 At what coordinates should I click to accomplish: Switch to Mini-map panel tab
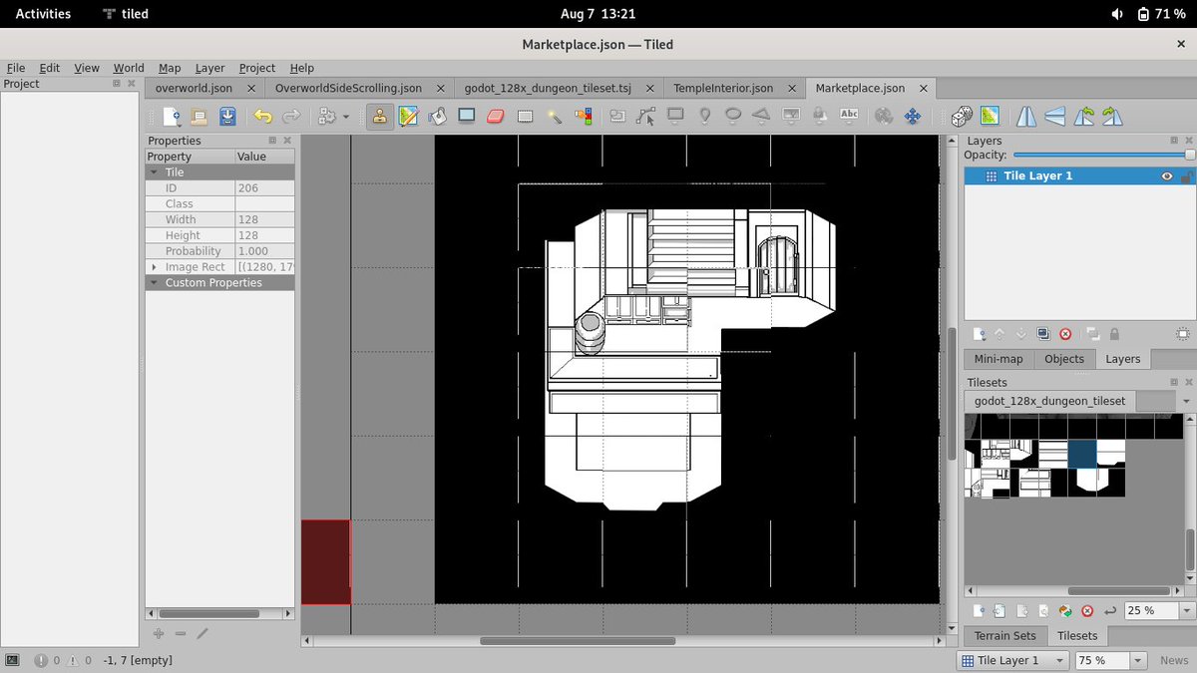tap(998, 359)
